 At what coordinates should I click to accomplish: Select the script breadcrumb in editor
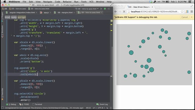[22, 17]
